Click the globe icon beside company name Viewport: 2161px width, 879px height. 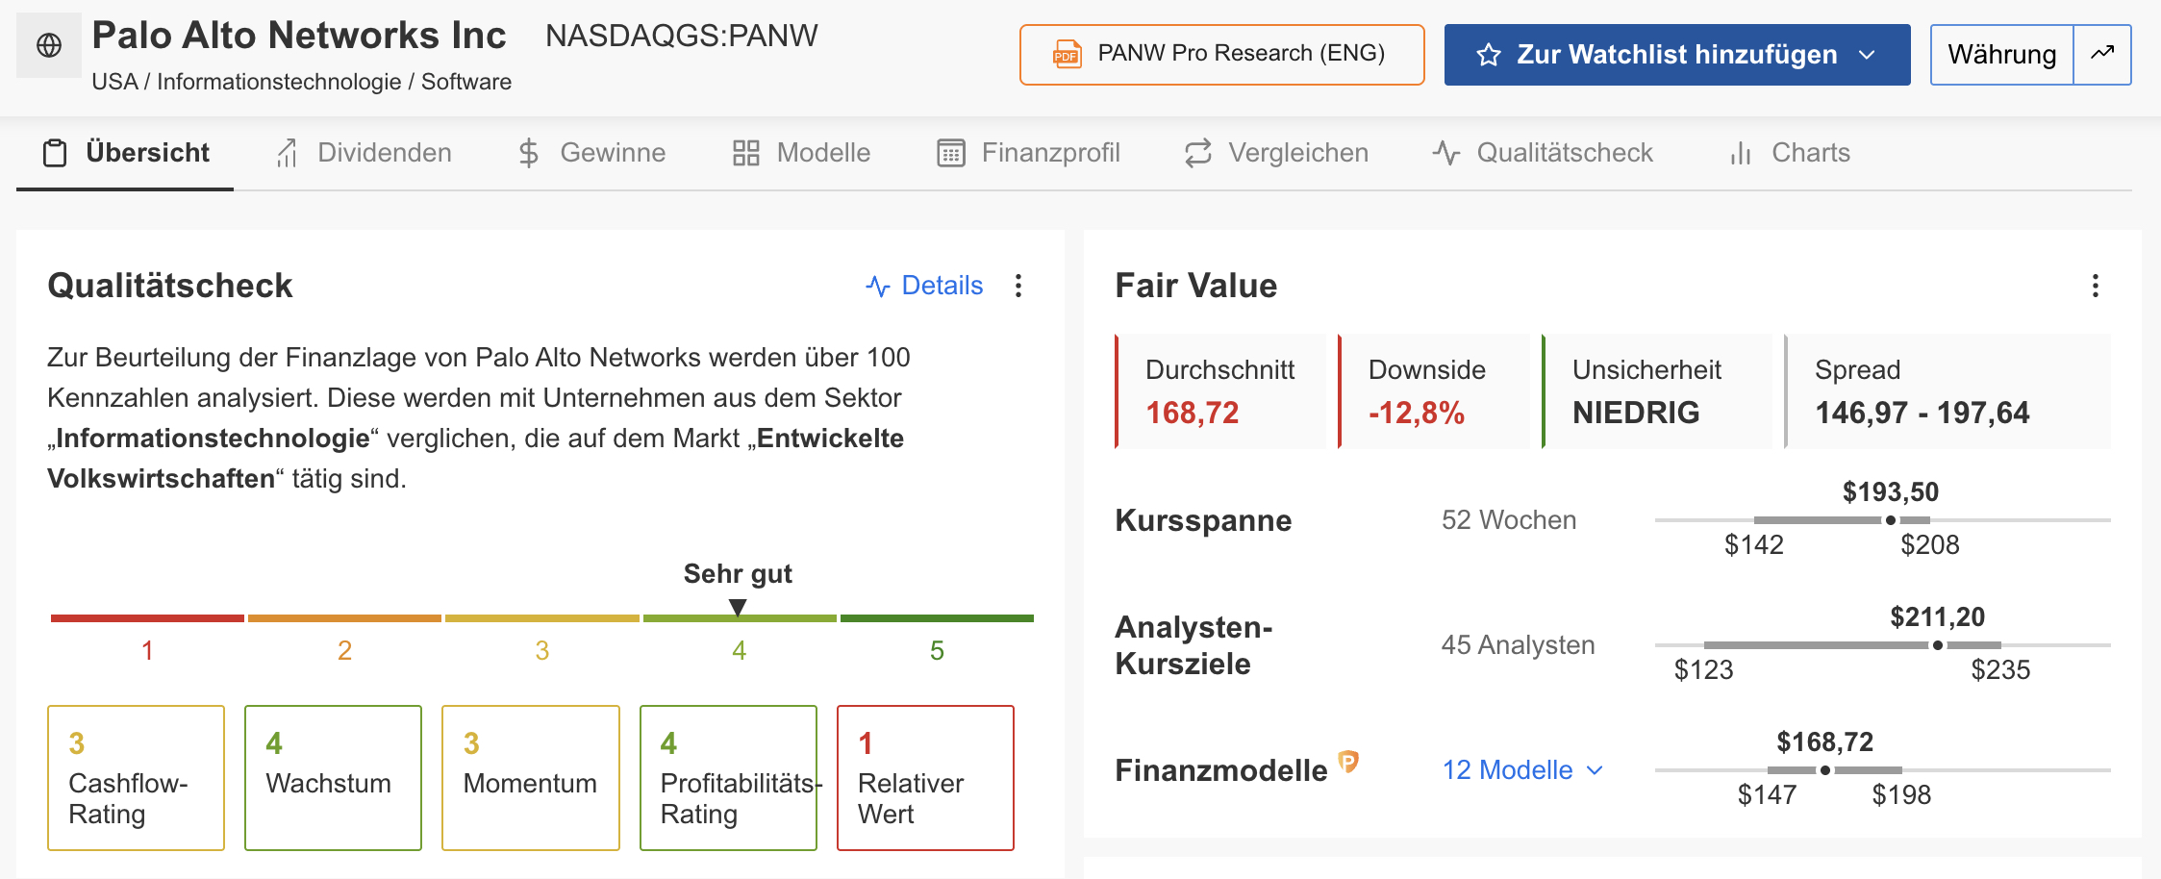(48, 45)
